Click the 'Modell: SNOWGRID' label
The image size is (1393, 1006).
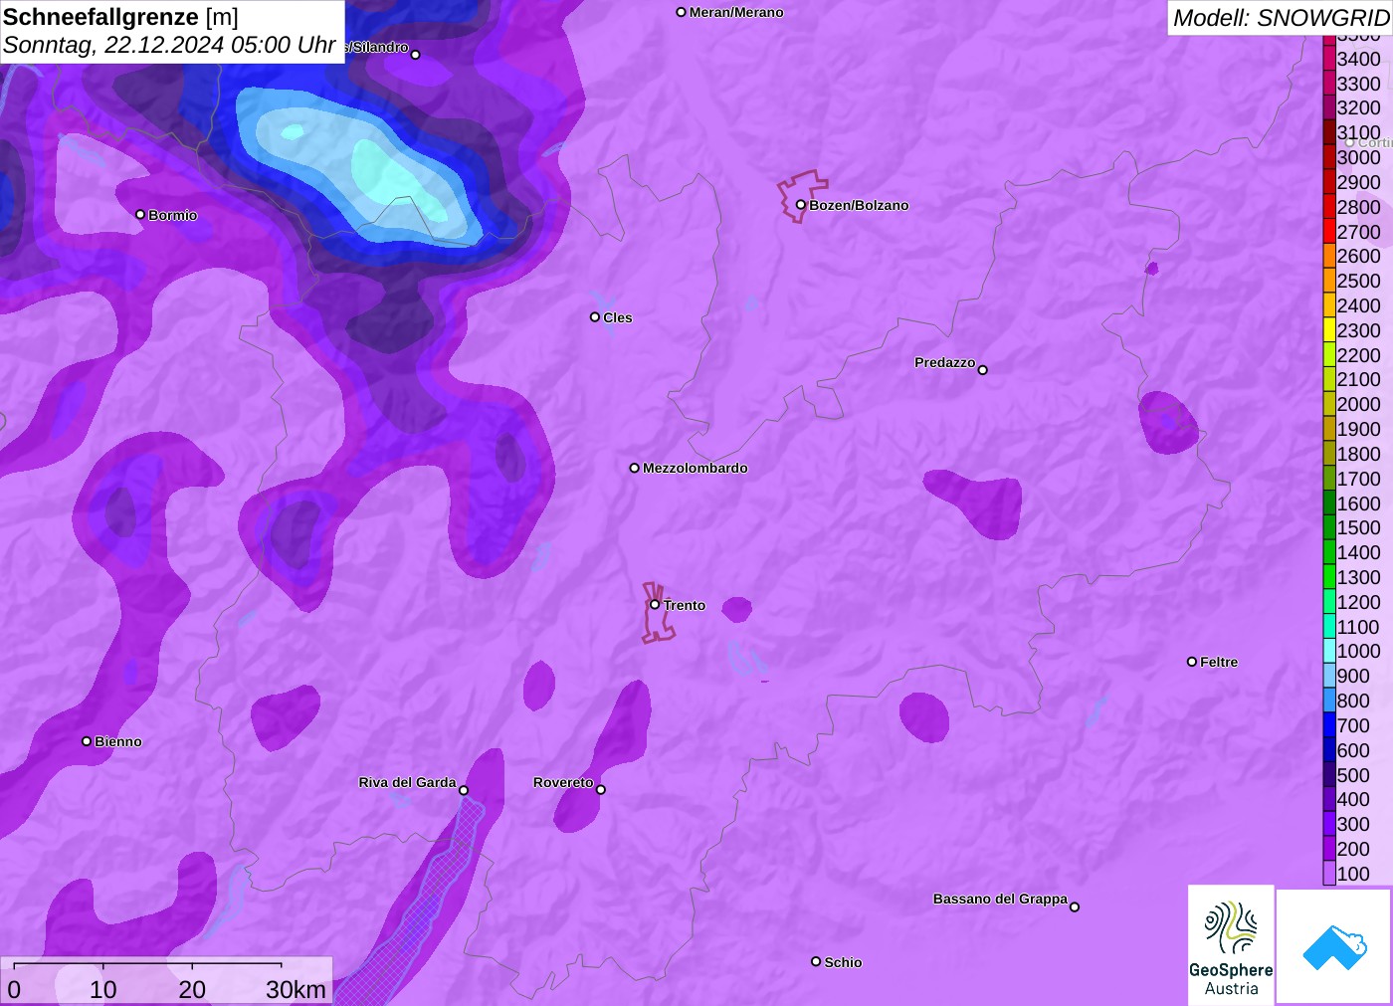click(1281, 18)
